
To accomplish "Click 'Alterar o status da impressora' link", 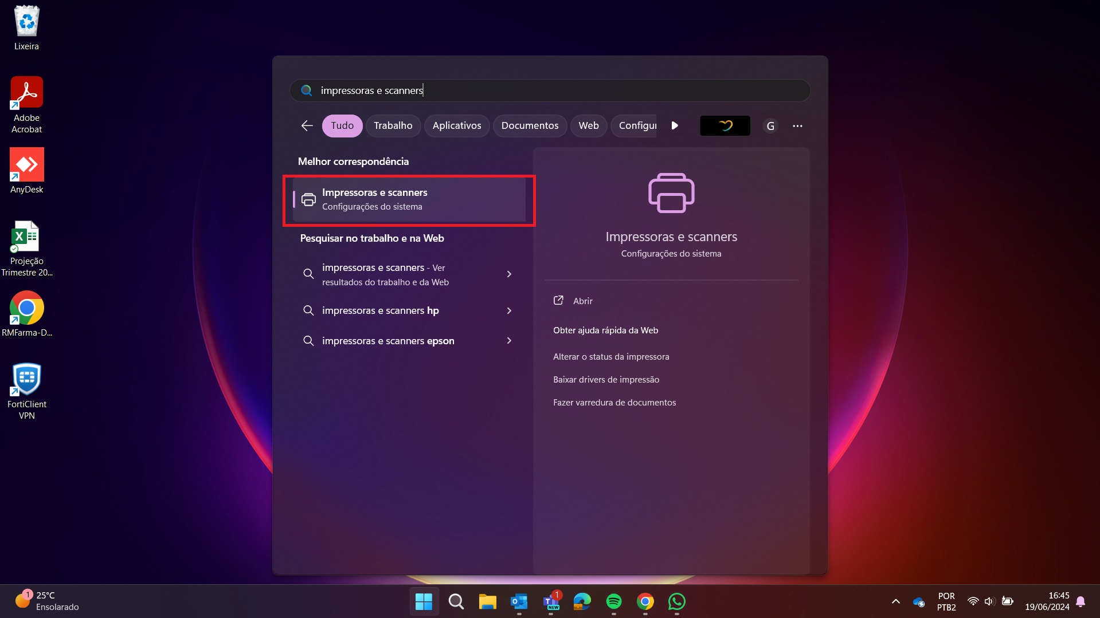I will point(610,357).
